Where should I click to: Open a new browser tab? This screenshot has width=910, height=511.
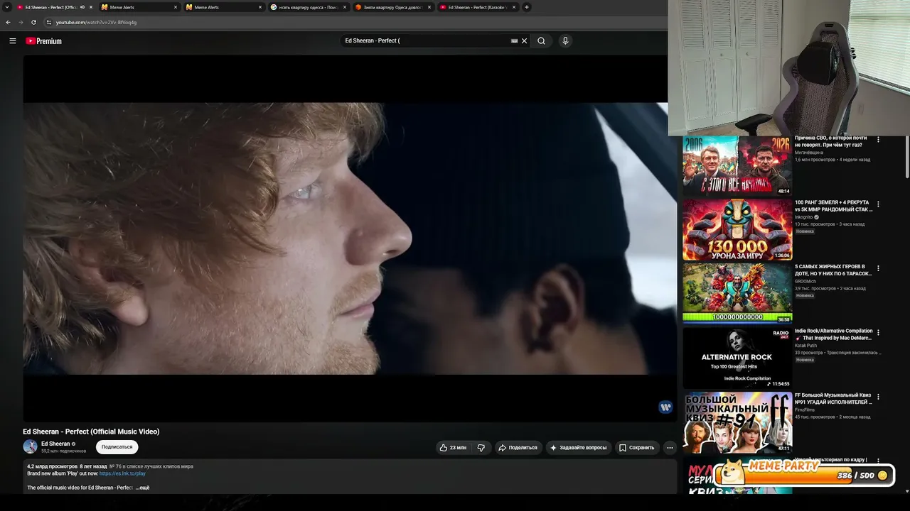pos(527,7)
